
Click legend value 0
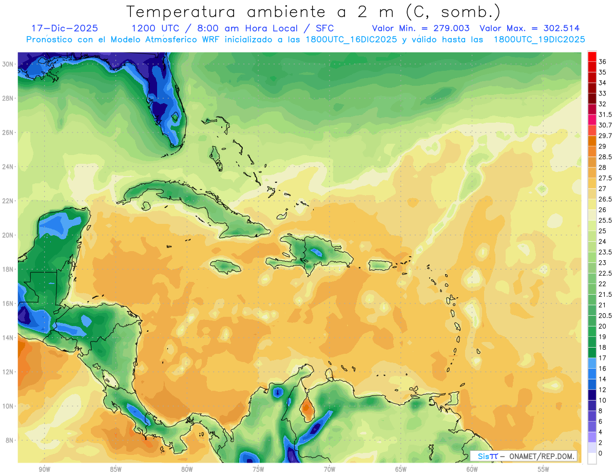(601, 453)
